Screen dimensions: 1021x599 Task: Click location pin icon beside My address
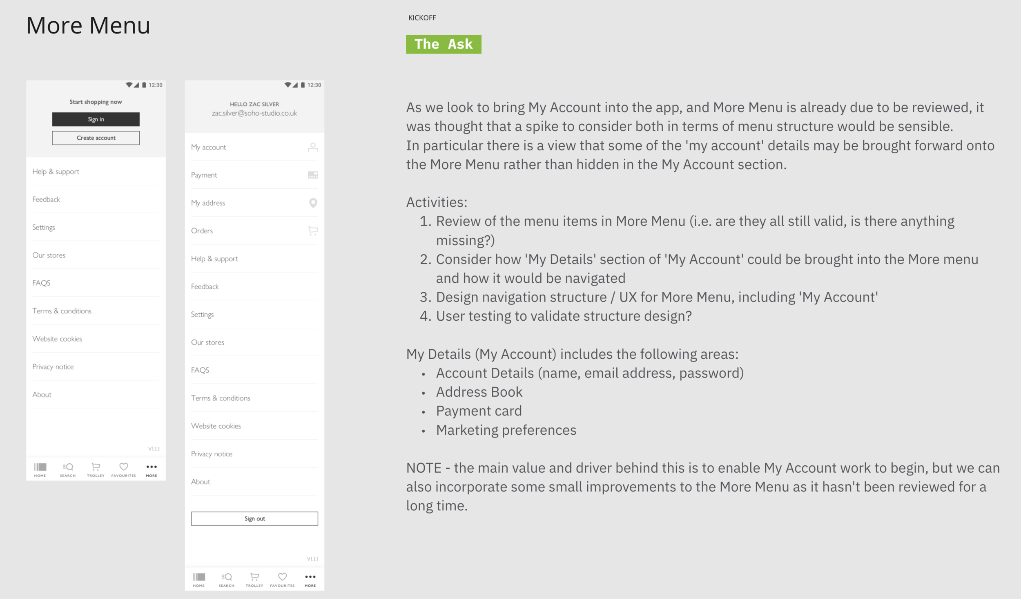(313, 203)
